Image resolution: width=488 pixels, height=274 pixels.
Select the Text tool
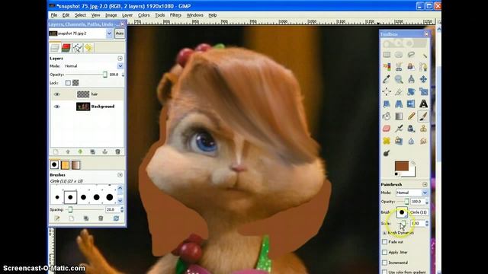click(x=423, y=104)
